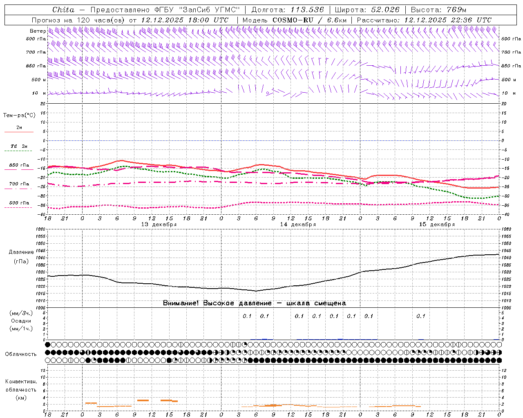Click the "Широта: 52.026" header value

pos(367,10)
